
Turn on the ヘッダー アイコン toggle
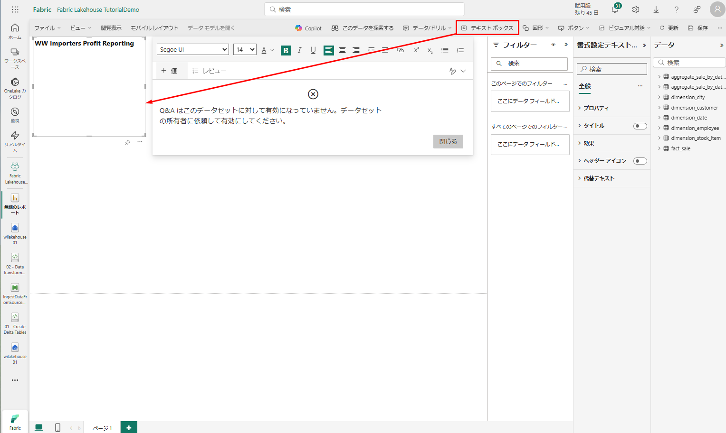[640, 161]
